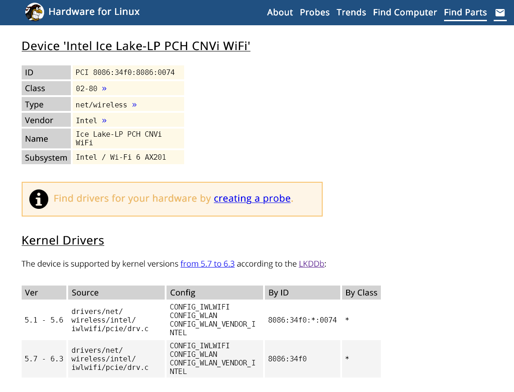
Task: Open the 'from 5.7 to 6.3' link
Action: (x=207, y=264)
